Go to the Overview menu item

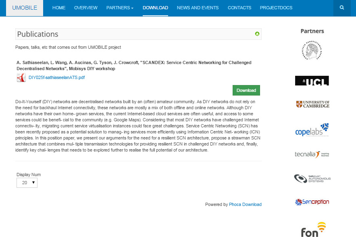[86, 8]
